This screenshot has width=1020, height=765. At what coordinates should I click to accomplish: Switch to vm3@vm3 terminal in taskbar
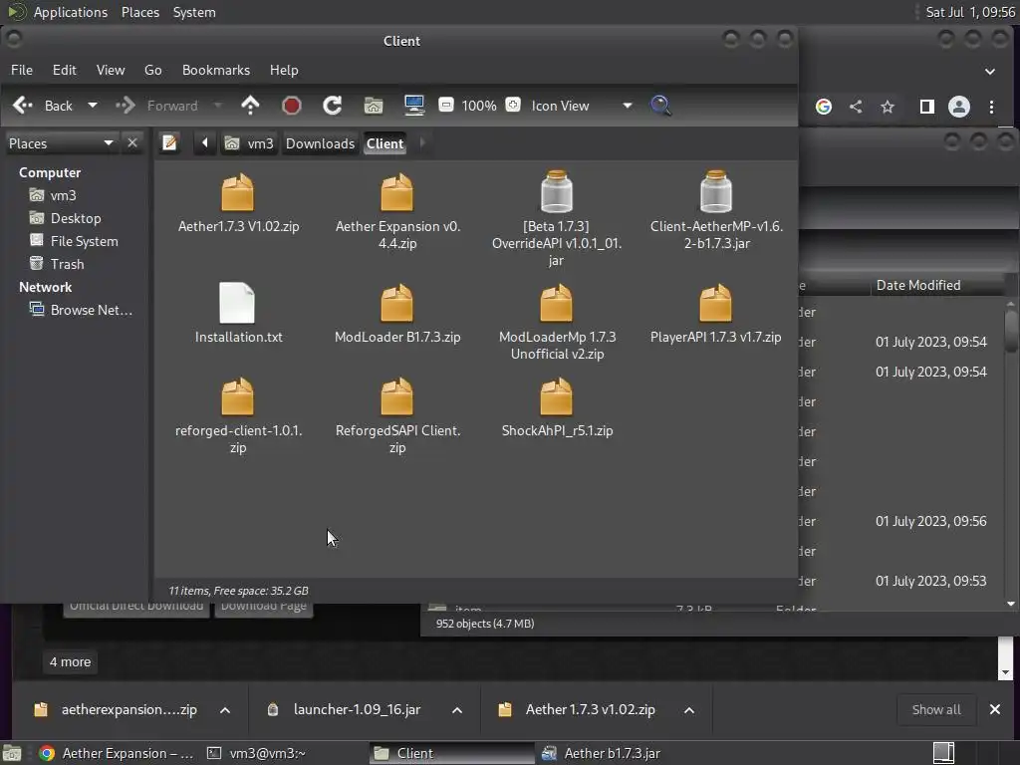pos(256,753)
